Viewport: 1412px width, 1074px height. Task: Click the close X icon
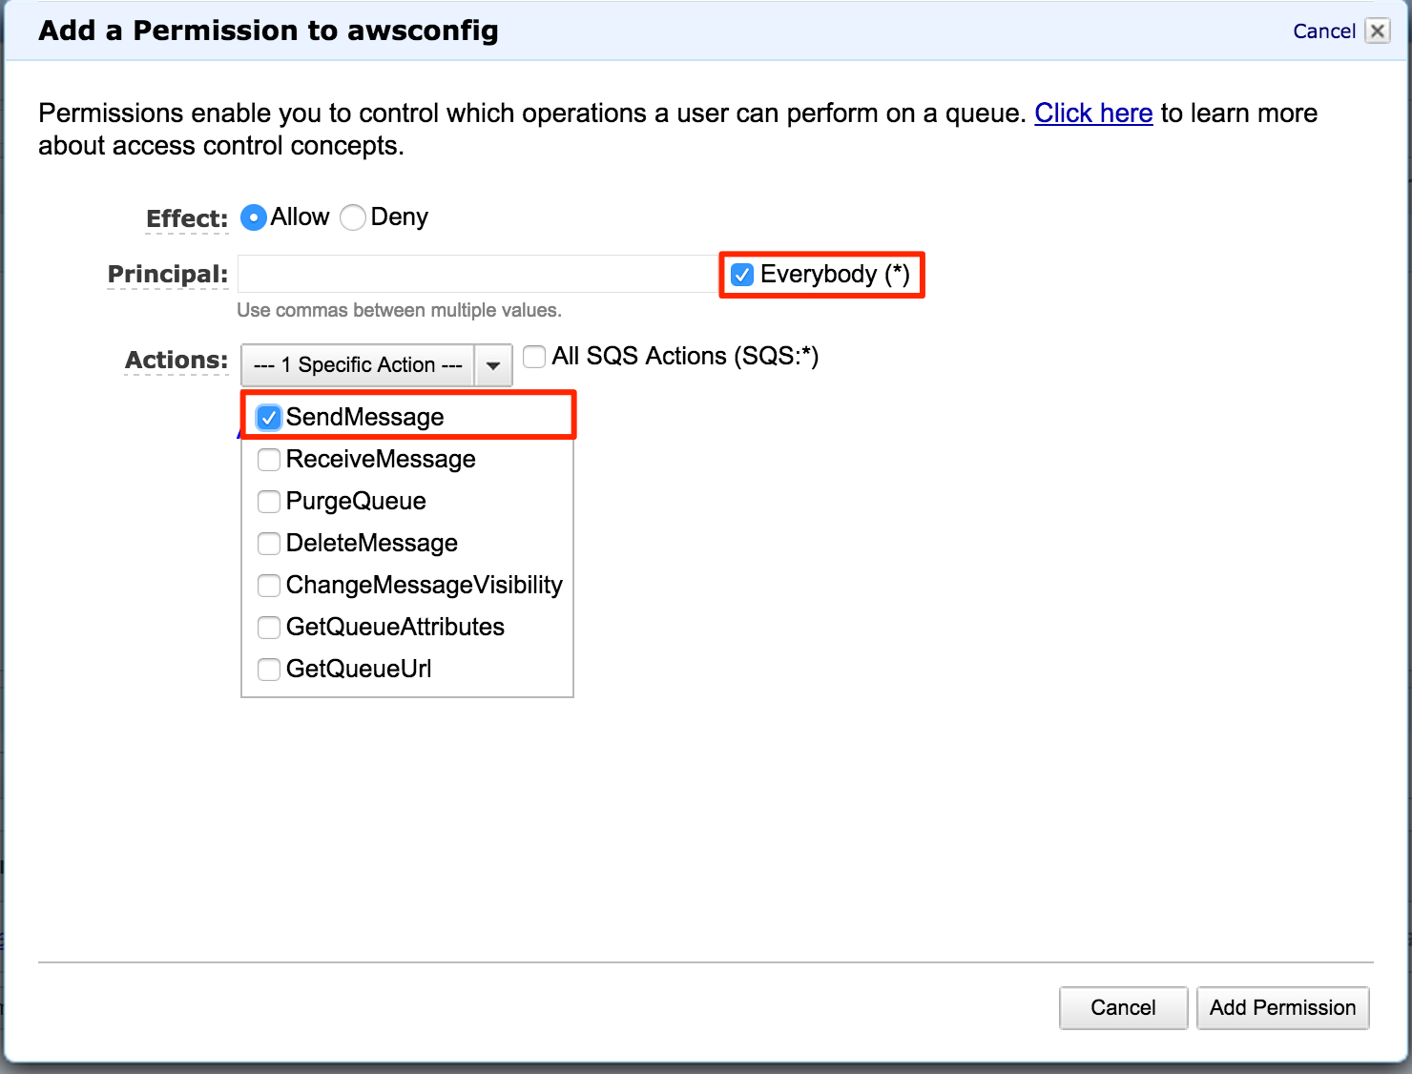(1378, 31)
